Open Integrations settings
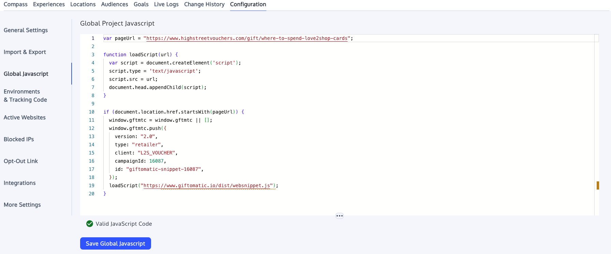Viewport: 611px width, 254px height. point(19,183)
